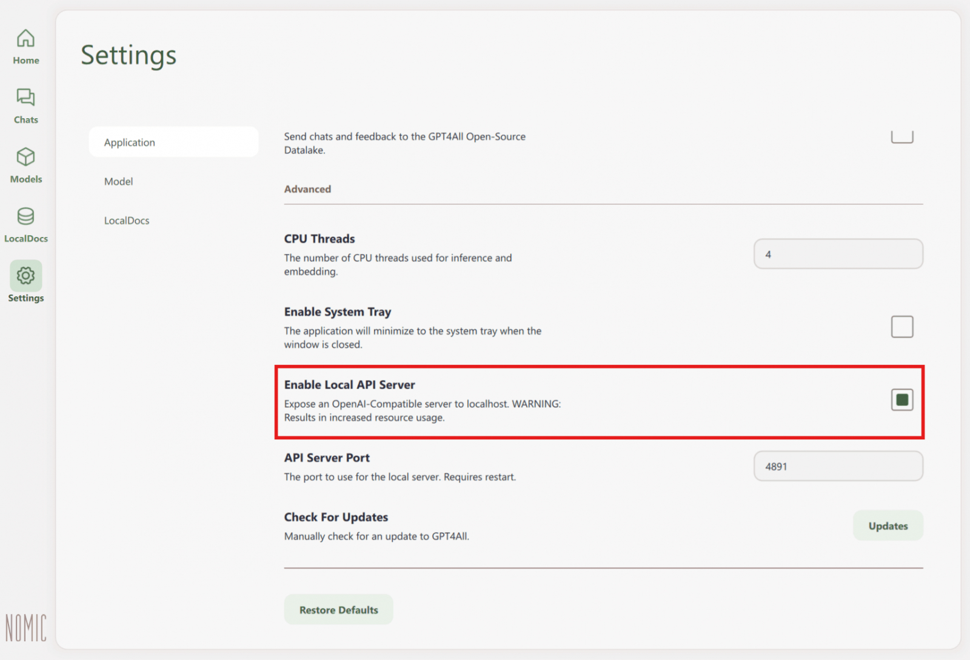Click the Updates button
This screenshot has height=660, width=970.
888,526
